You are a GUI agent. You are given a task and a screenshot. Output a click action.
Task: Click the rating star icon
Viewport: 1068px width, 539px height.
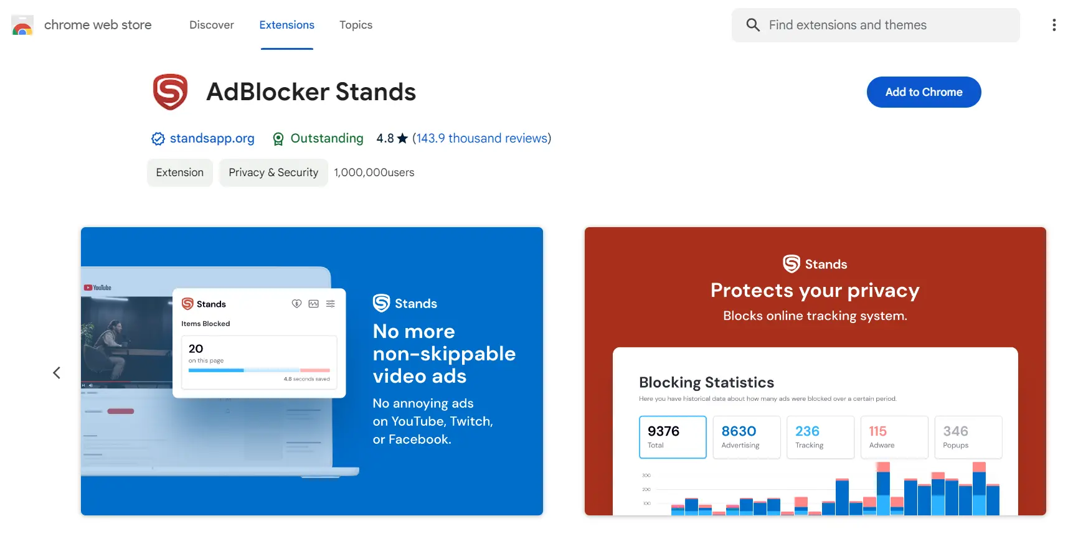402,138
